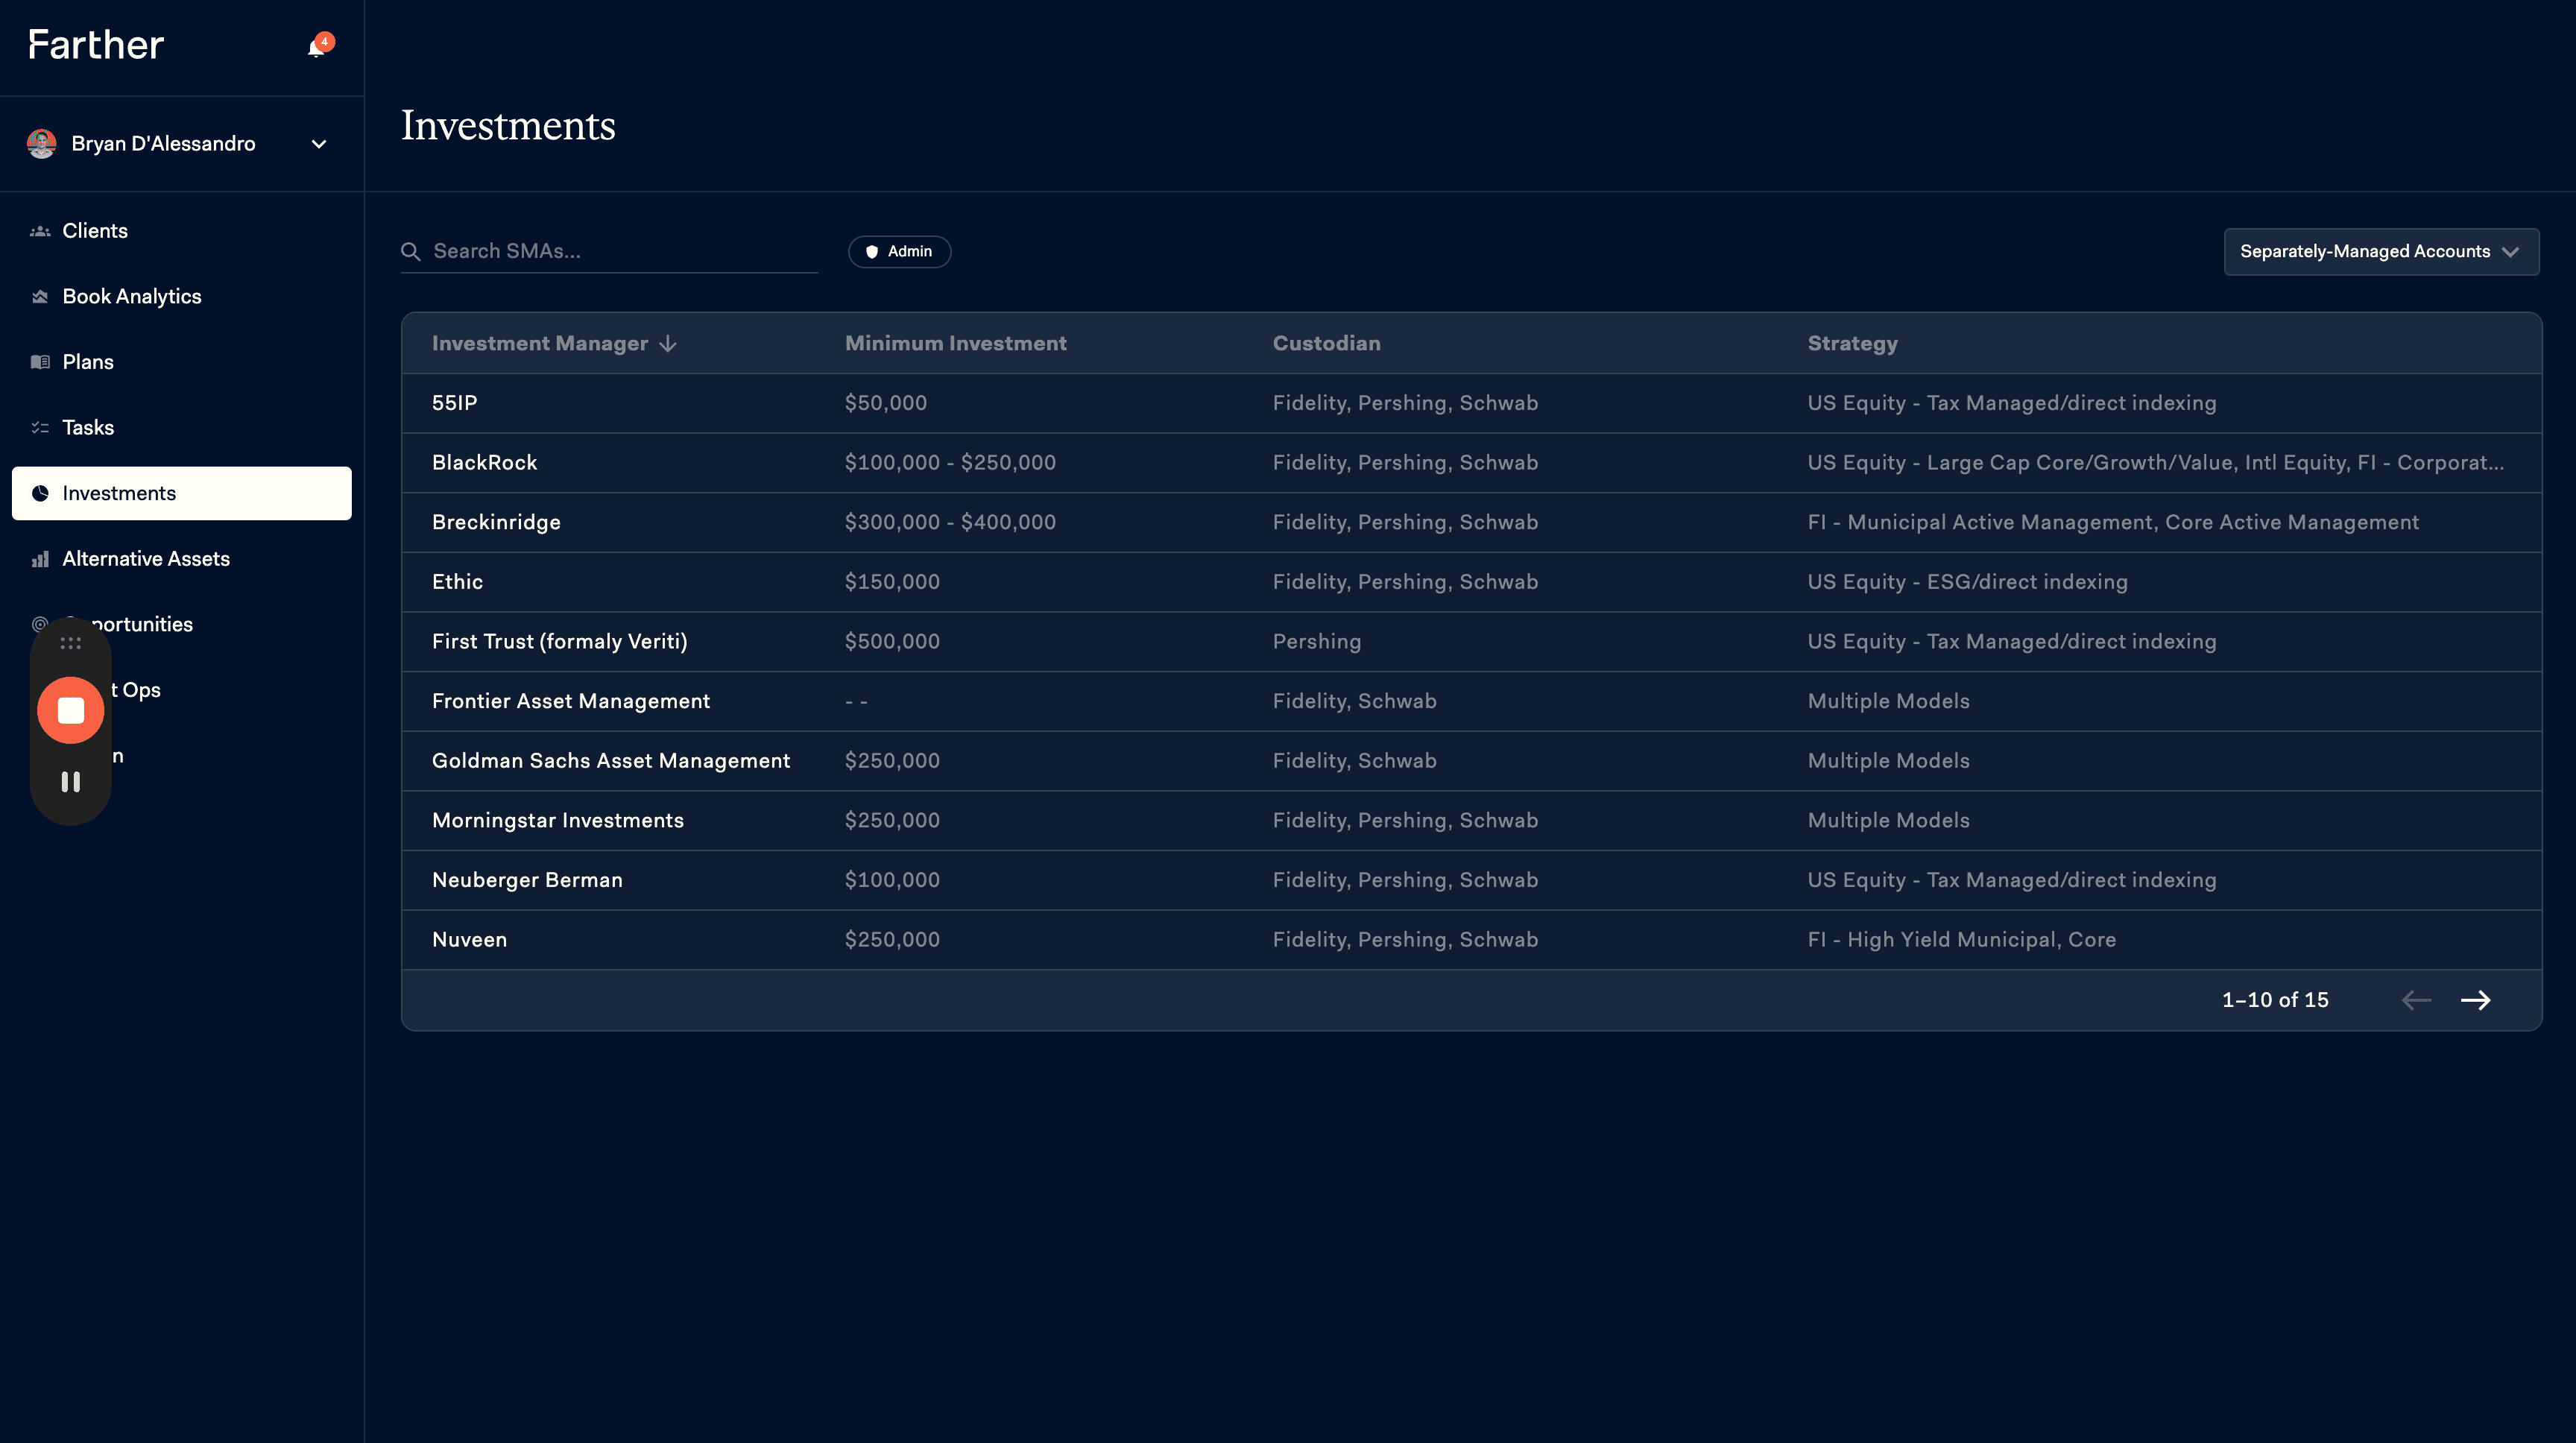Open the BlackRock manager row
This screenshot has height=1443, width=2576.
click(x=1471, y=463)
